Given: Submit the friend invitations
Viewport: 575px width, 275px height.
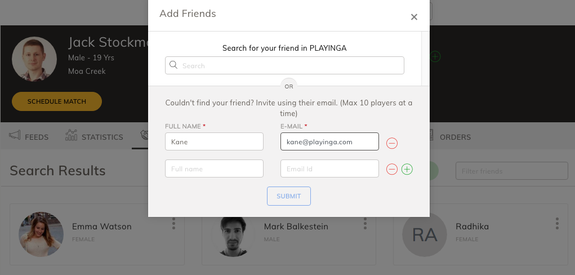Looking at the screenshot, I should (x=289, y=196).
